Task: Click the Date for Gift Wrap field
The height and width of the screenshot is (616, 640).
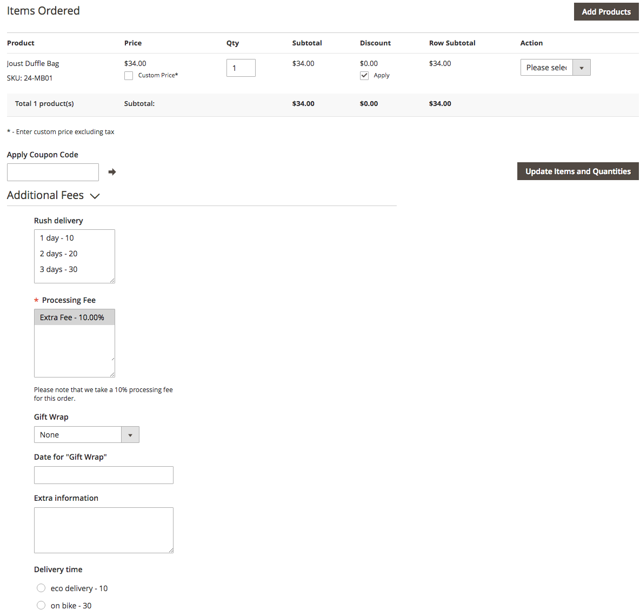Action: (x=104, y=475)
